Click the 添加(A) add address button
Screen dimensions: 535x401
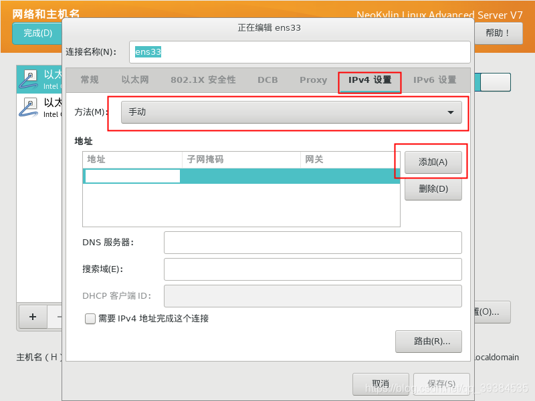pos(433,162)
